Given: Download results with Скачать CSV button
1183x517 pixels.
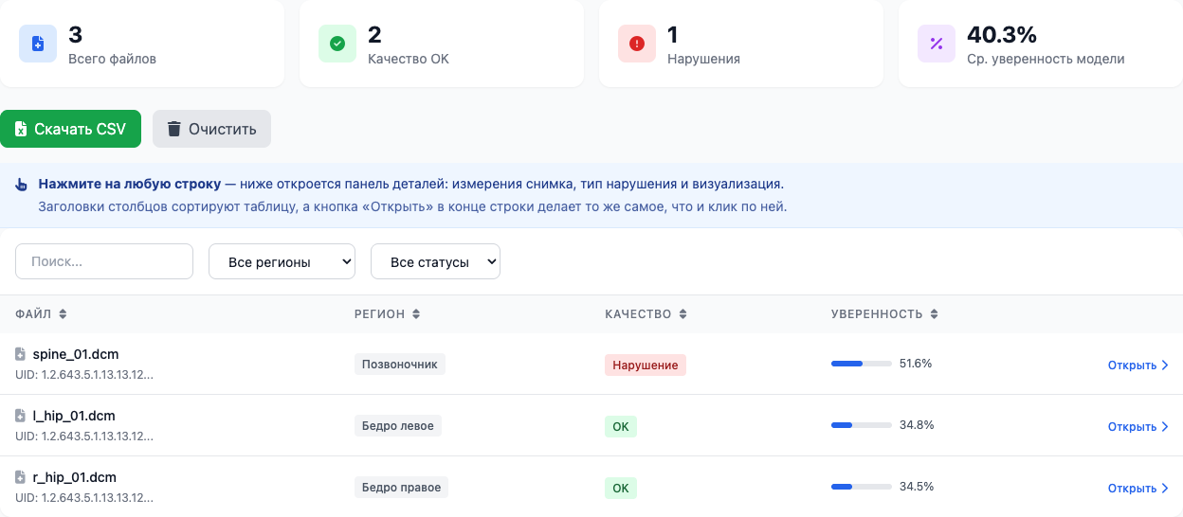Looking at the screenshot, I should coord(70,129).
